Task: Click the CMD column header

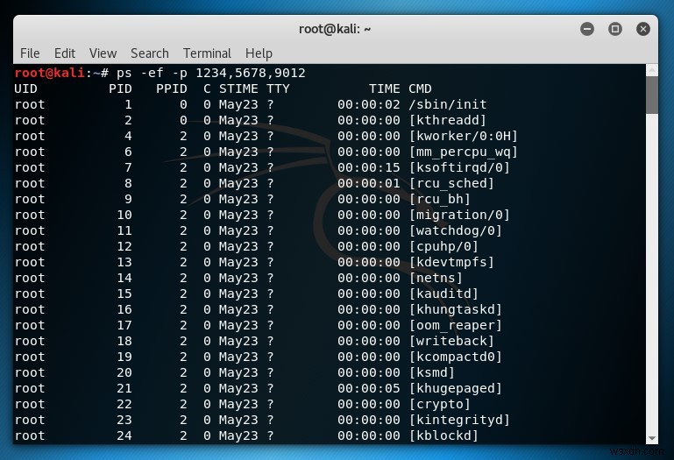Action: [420, 88]
